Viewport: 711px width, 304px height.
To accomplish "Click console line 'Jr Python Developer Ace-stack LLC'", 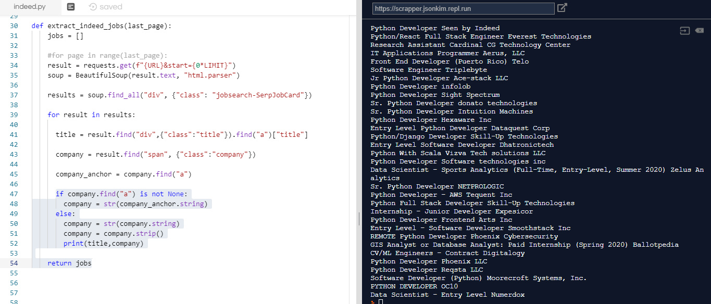I will [x=439, y=78].
